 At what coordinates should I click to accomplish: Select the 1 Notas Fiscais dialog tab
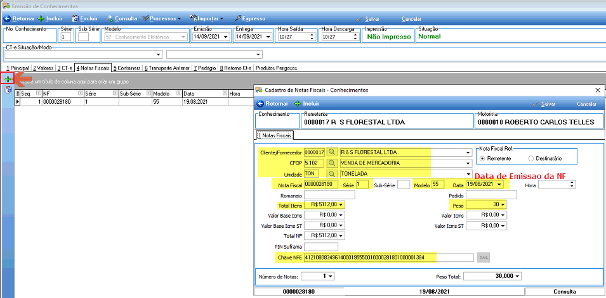tap(274, 135)
